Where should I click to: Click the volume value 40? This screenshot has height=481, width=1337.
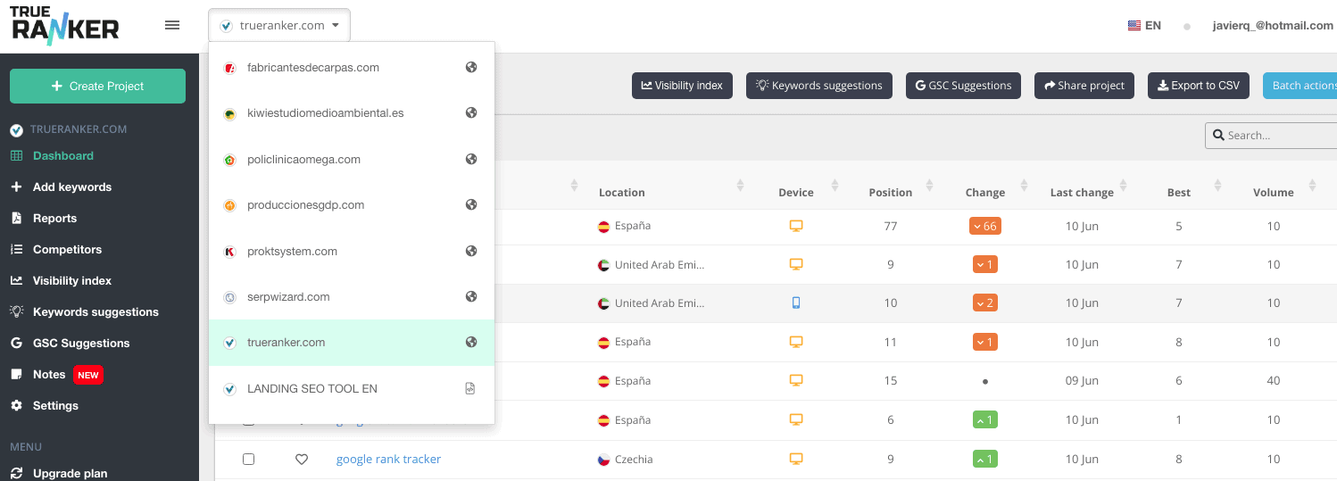point(1273,381)
